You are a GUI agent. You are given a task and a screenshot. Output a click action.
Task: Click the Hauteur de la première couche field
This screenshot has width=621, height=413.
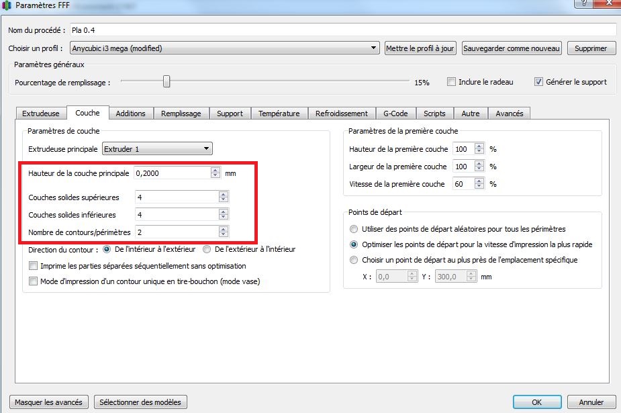(x=464, y=149)
